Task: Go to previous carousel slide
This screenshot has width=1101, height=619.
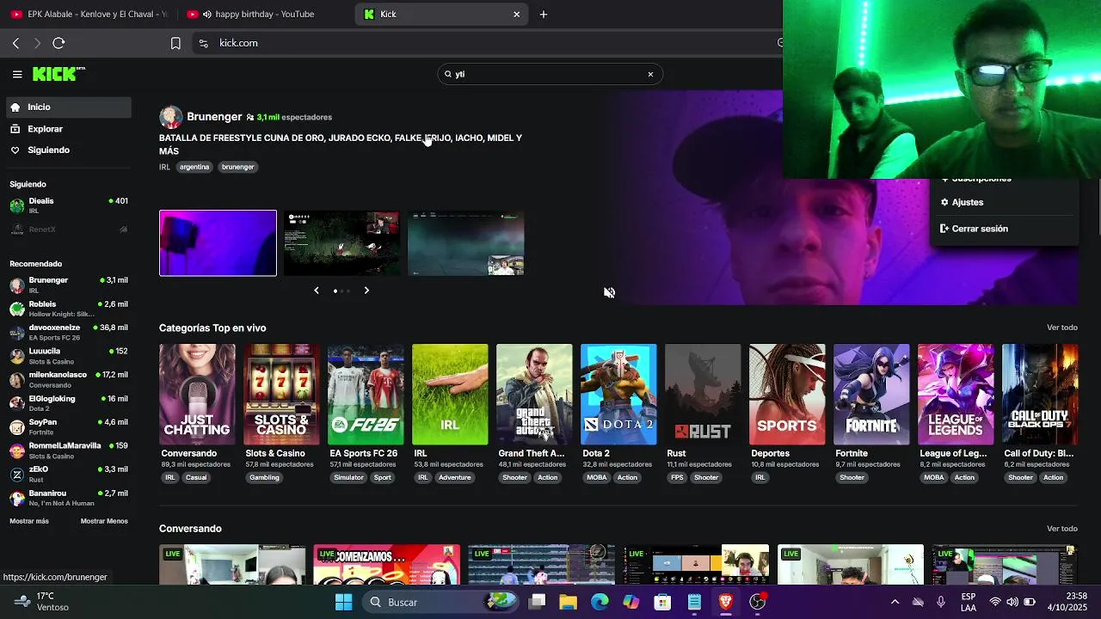Action: 317,291
